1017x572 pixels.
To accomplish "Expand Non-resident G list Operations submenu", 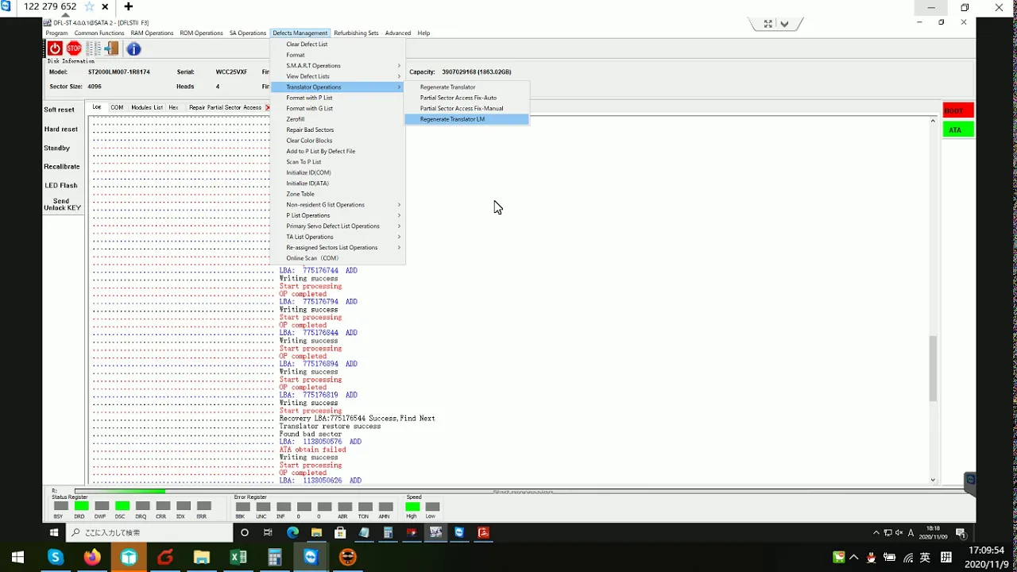I will coord(338,205).
